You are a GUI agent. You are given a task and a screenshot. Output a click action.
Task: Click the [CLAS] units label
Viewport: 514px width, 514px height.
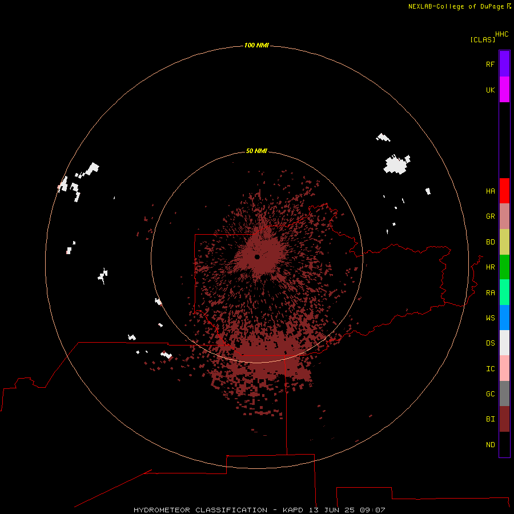coord(483,39)
